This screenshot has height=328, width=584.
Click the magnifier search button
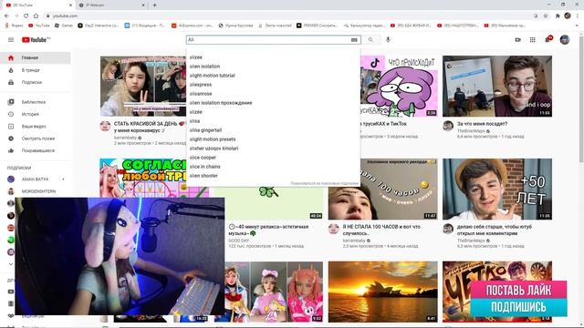[370, 40]
